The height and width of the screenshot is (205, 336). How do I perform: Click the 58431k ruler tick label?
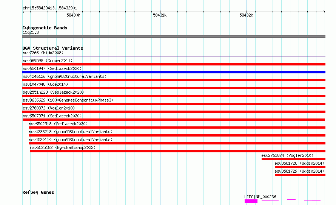(x=160, y=15)
